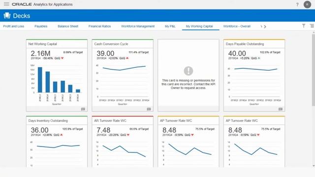This screenshot has height=177, width=315.
Task: Switch to Workforce - Overall tab
Action: 237,26
